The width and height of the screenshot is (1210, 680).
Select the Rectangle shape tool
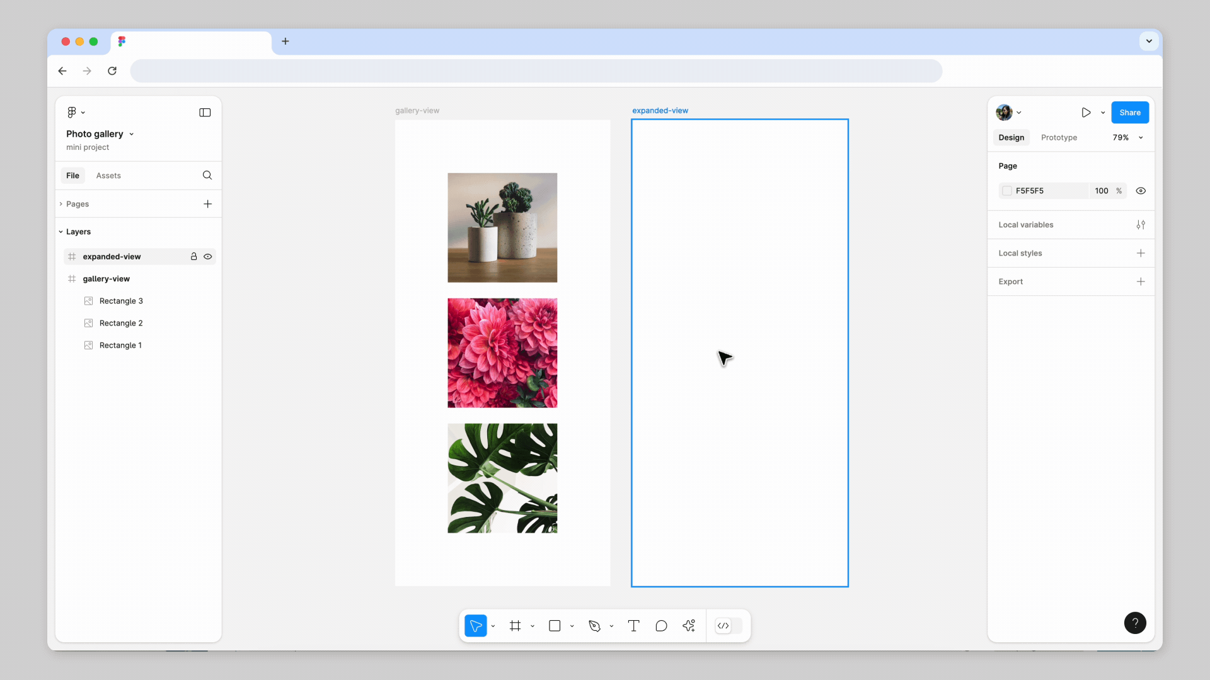coord(555,625)
